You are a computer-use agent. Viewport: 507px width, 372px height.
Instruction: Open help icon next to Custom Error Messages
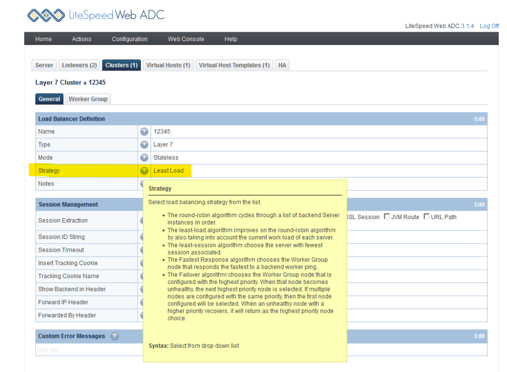coord(115,336)
